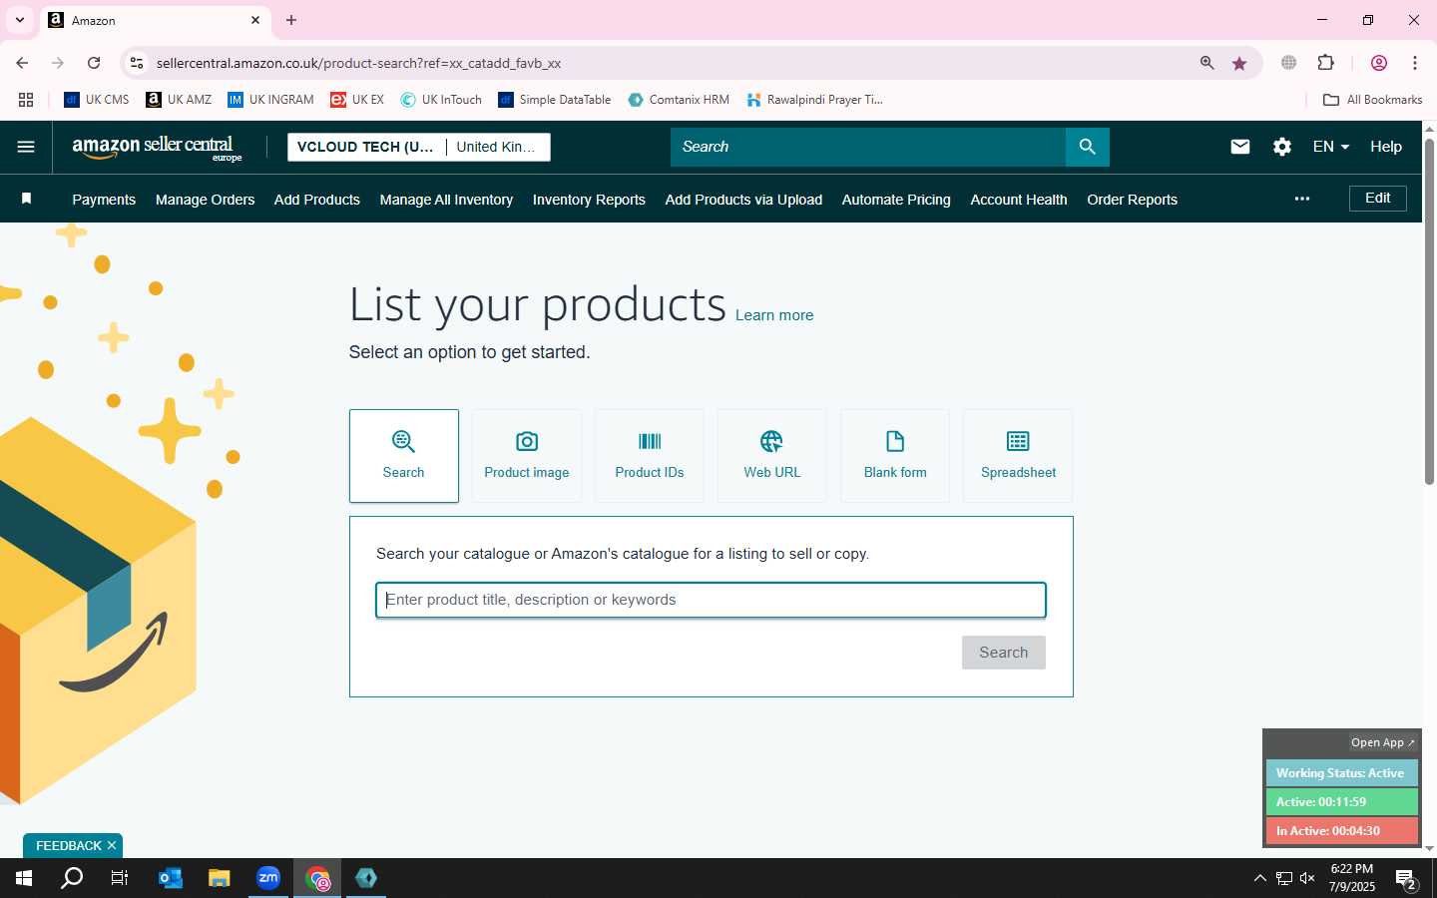Image resolution: width=1437 pixels, height=898 pixels.
Task: Reload the page
Action: [94, 63]
